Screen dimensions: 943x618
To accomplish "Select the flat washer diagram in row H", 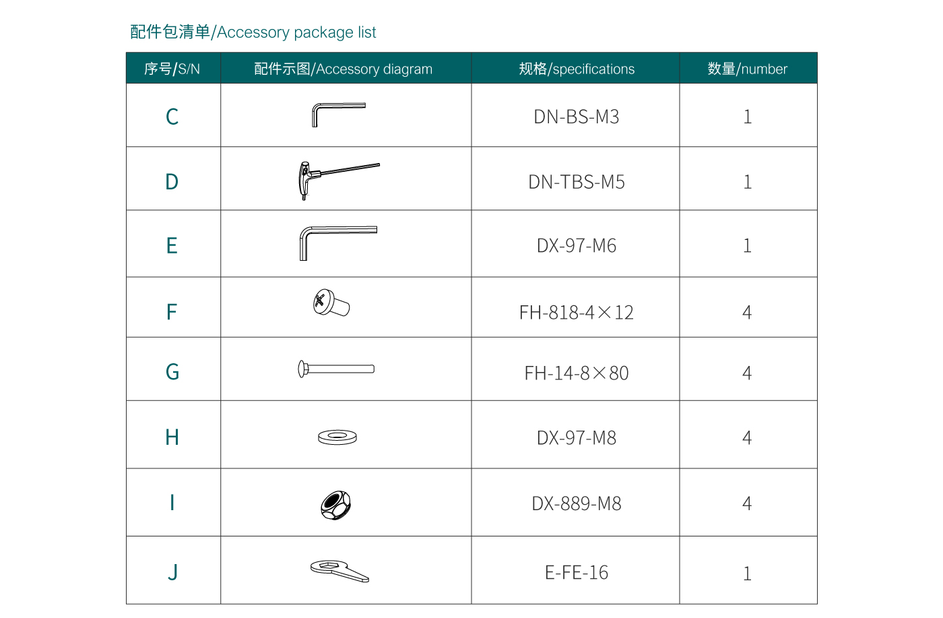I will [x=337, y=437].
